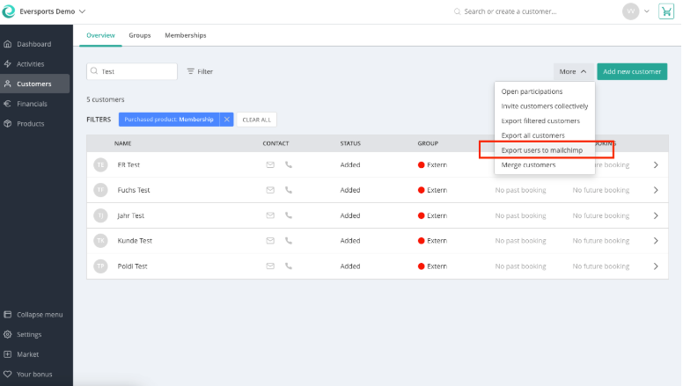Open Kunde Test row chevron

click(x=656, y=241)
